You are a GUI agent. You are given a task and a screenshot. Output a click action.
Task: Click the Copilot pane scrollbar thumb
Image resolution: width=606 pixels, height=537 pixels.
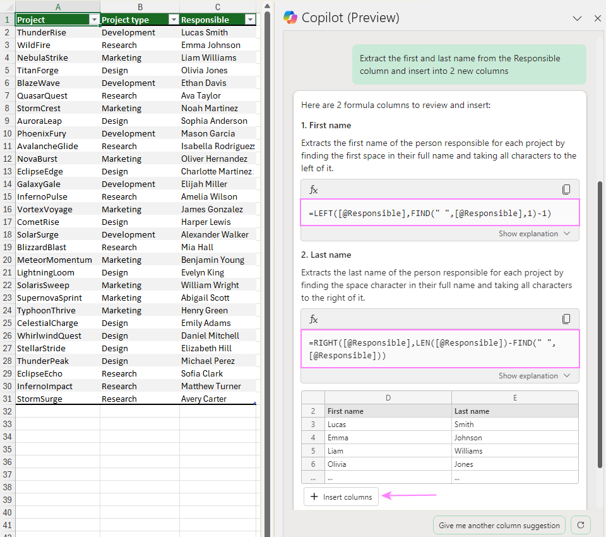pyautogui.click(x=600, y=324)
